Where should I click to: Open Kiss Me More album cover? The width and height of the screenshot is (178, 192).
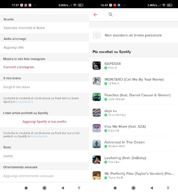[x=97, y=128]
